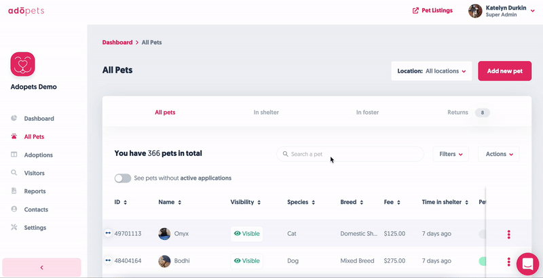
Task: Click the Add new pet button
Action: click(x=504, y=71)
